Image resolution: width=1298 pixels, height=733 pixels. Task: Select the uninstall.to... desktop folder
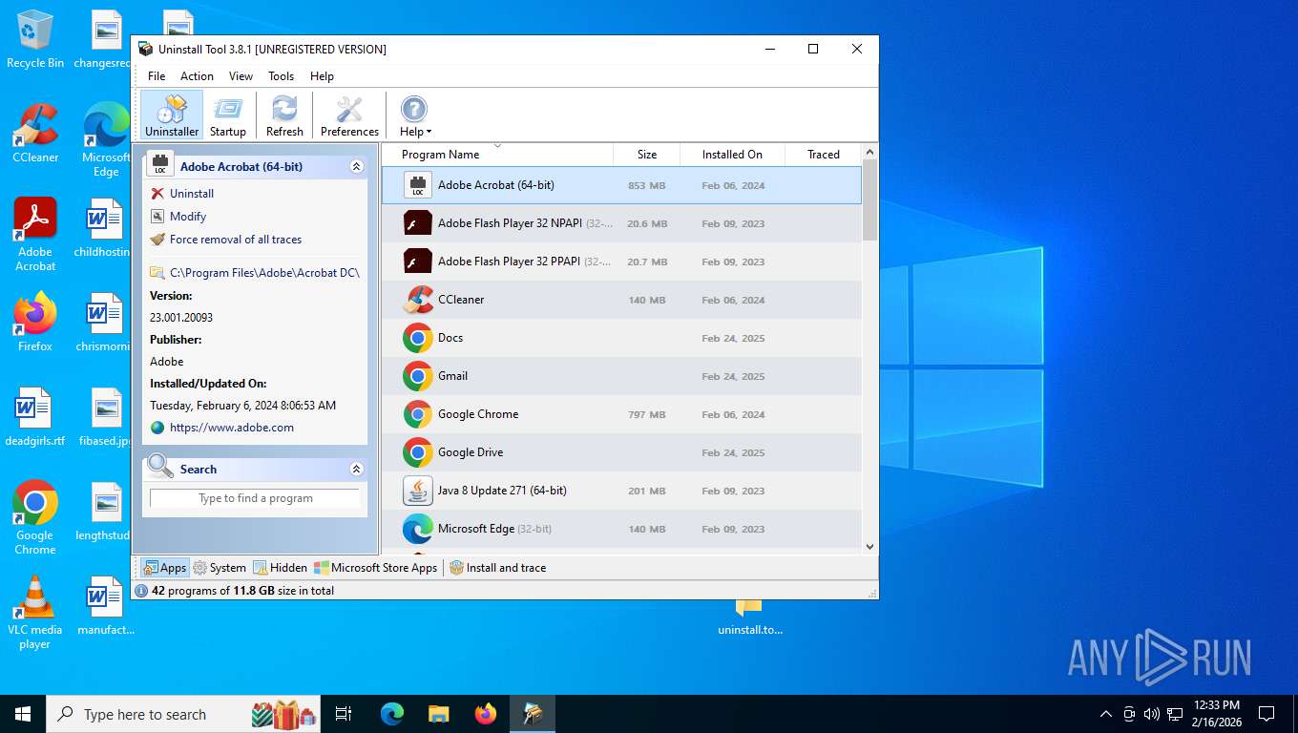[x=749, y=618]
